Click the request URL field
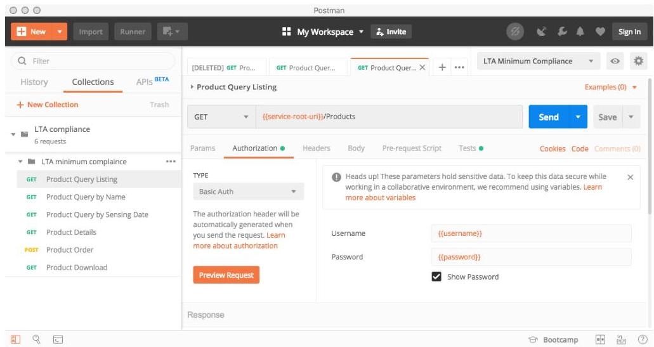 [x=389, y=117]
